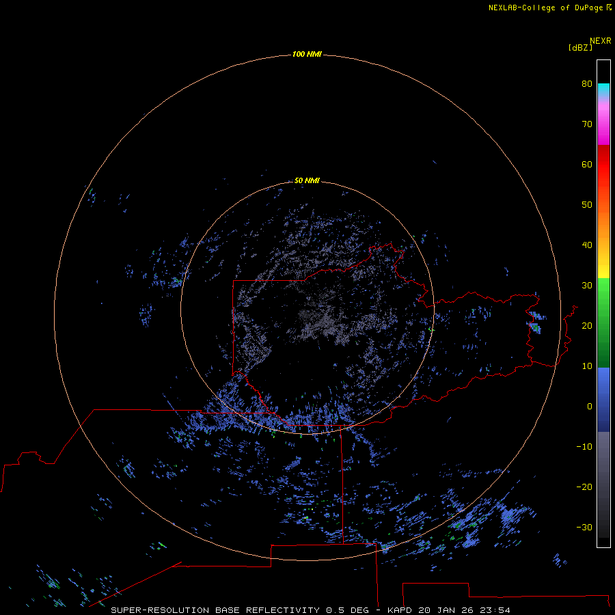The width and height of the screenshot is (615, 615).
Task: Click the 30 value on dBZ scale
Action: pos(587,285)
